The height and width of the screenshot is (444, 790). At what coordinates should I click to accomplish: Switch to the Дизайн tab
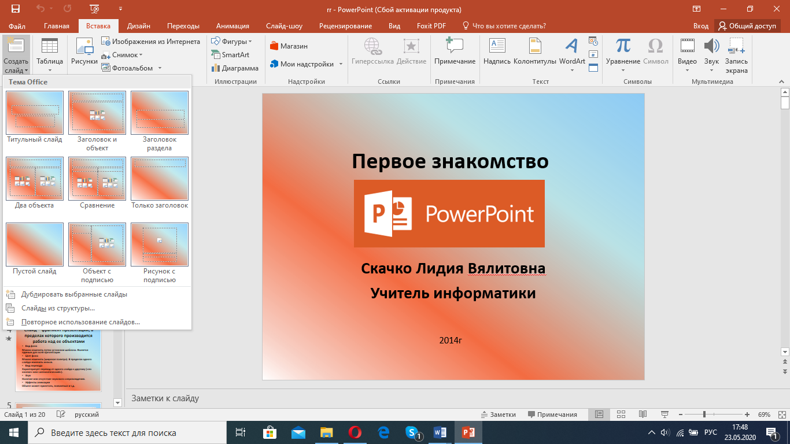(139, 26)
